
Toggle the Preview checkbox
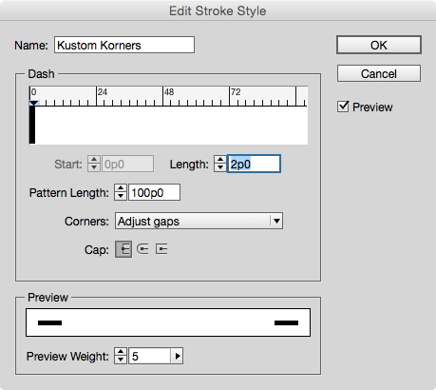coord(343,107)
